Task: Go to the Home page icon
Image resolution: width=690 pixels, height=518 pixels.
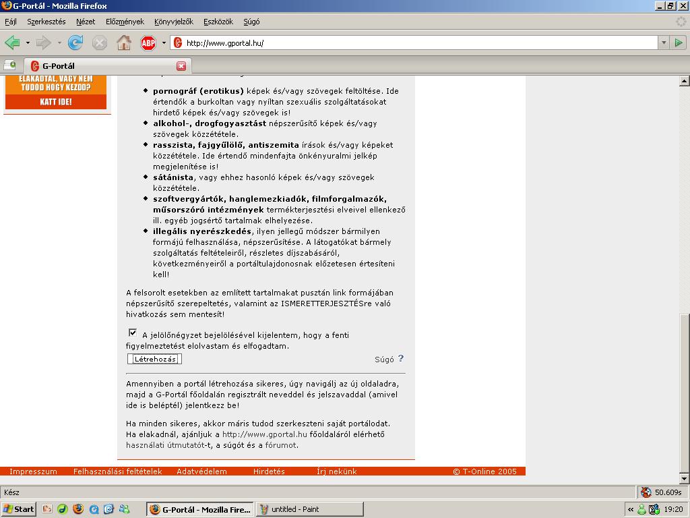Action: tap(124, 43)
